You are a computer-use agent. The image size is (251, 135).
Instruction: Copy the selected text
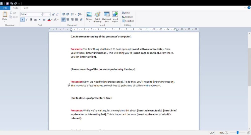pyautogui.click(x=14, y=17)
